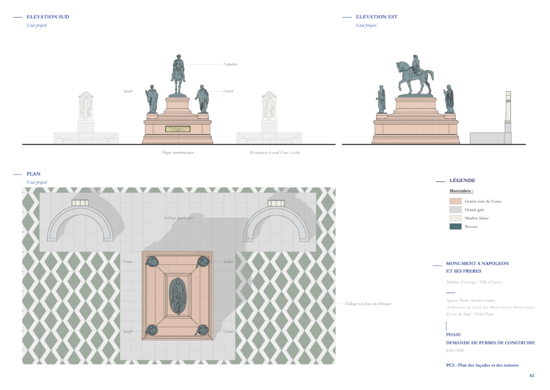Image resolution: width=550 pixels, height=390 pixels.
Task: Select the Marbre blanc legend swatch
Action: pyautogui.click(x=455, y=218)
